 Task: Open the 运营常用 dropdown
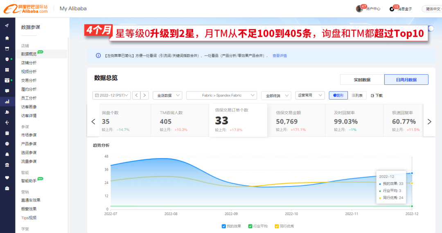310,95
